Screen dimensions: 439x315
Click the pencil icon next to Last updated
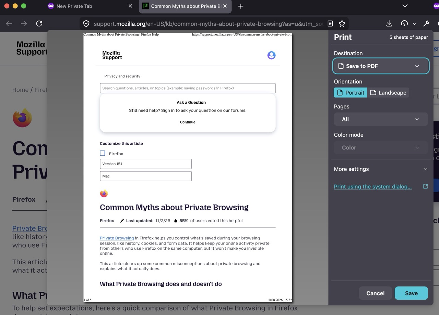click(x=122, y=221)
